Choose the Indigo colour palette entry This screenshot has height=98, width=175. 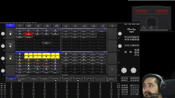[x=37, y=72]
